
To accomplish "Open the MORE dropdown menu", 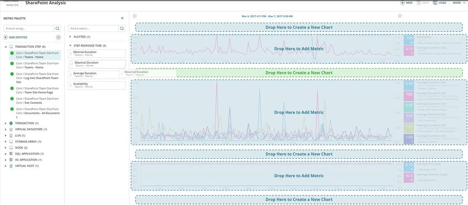I will pos(459,3).
